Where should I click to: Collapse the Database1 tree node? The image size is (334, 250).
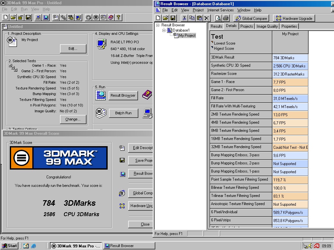(164, 30)
